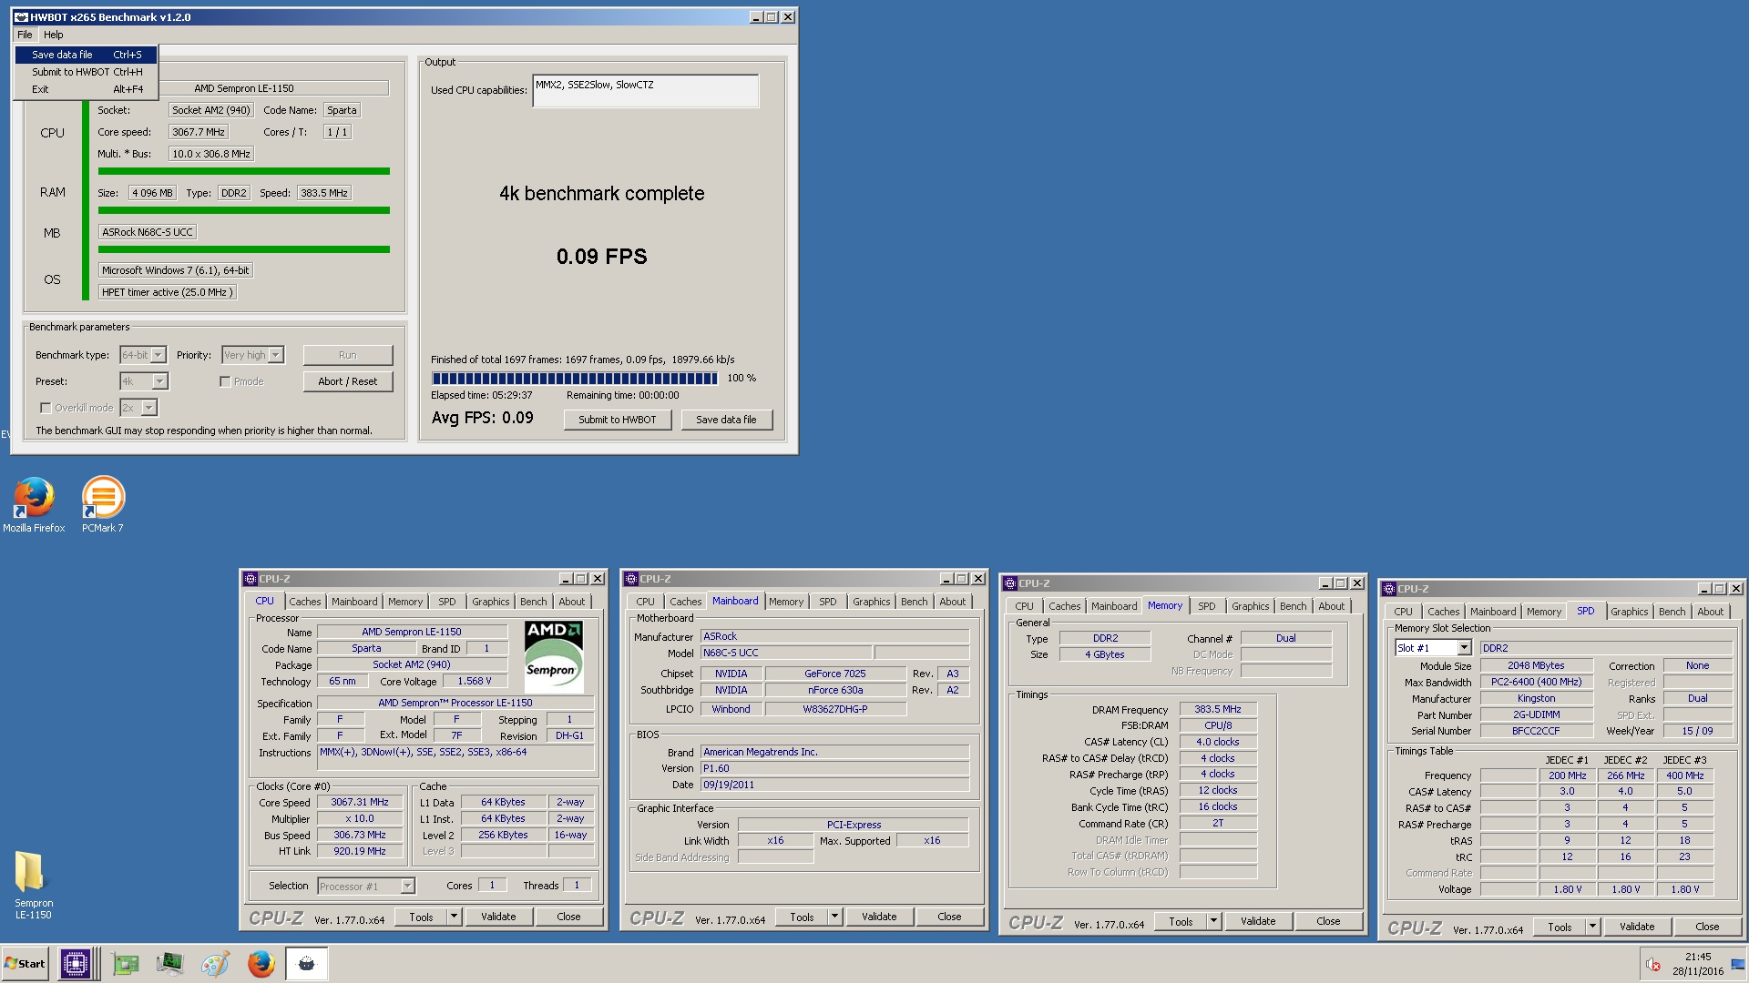
Task: Open Caches tab in CPU-Z CPU window
Action: [305, 602]
